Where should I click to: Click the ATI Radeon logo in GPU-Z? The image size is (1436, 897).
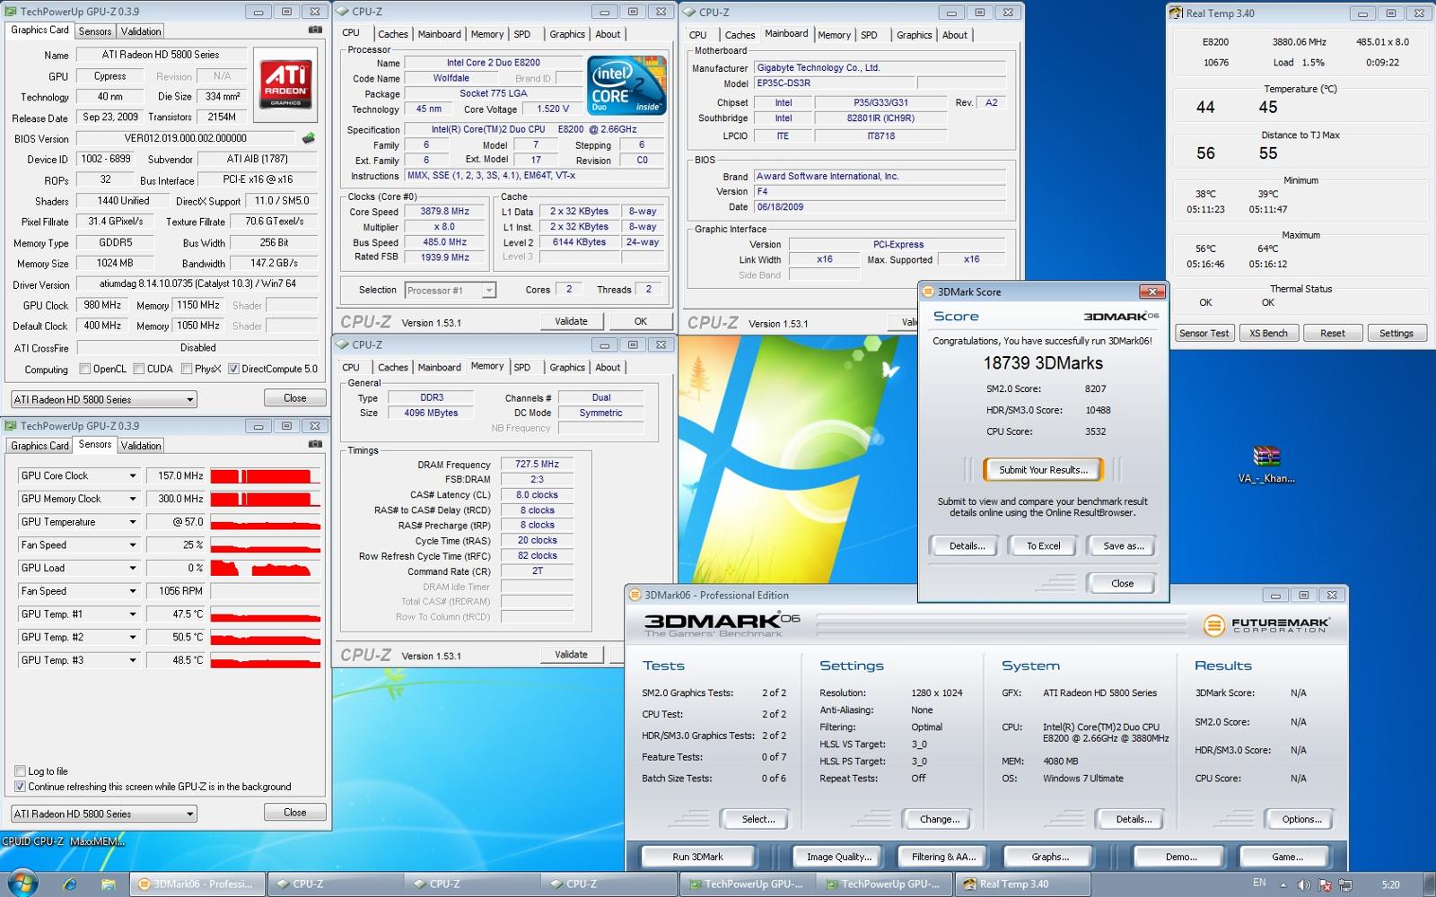tap(285, 84)
